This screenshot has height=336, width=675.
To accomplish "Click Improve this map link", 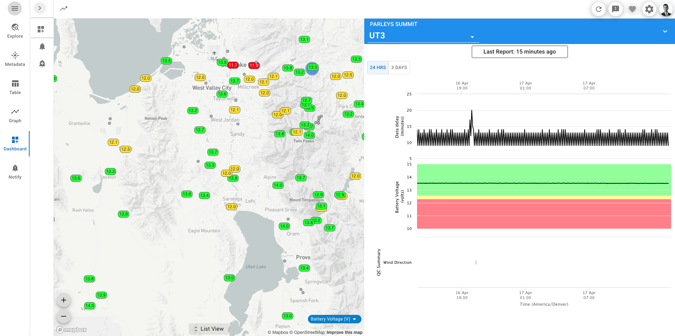I will tap(344, 332).
